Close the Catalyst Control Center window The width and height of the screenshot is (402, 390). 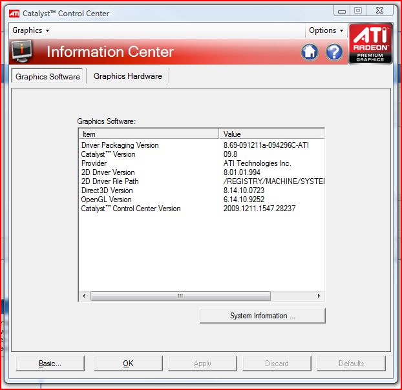click(379, 10)
